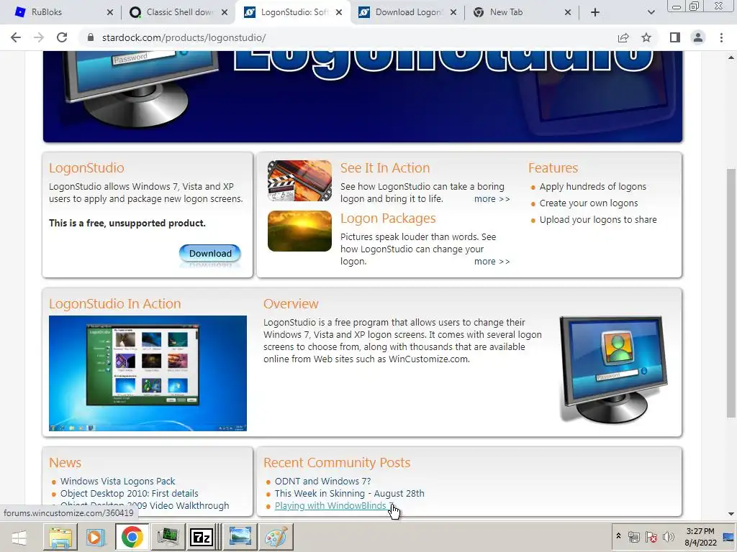Open the Windows Start button
This screenshot has width=737, height=552.
pyautogui.click(x=19, y=537)
